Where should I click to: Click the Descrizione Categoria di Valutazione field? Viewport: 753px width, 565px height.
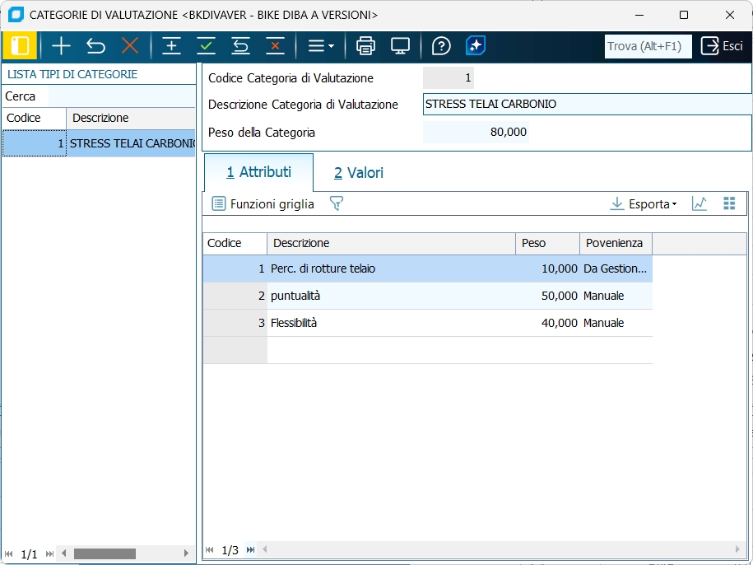(x=588, y=105)
